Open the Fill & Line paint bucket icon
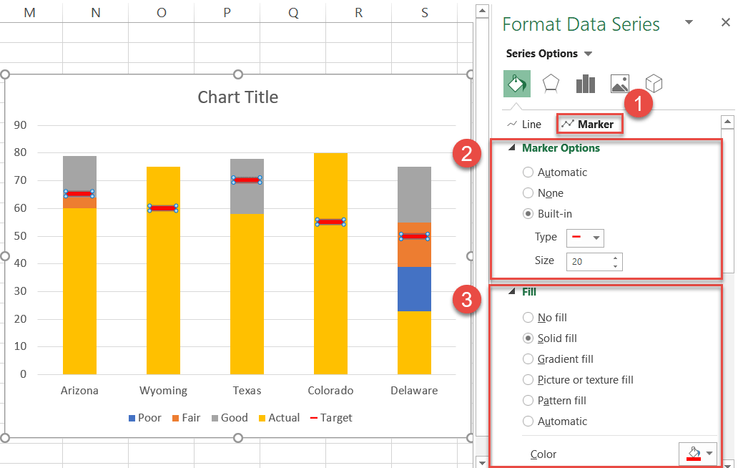 (516, 84)
